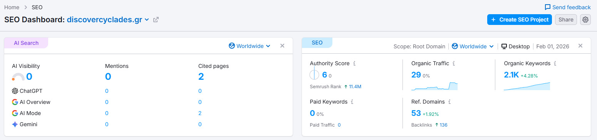Click Ref. Domains value 53

point(416,113)
